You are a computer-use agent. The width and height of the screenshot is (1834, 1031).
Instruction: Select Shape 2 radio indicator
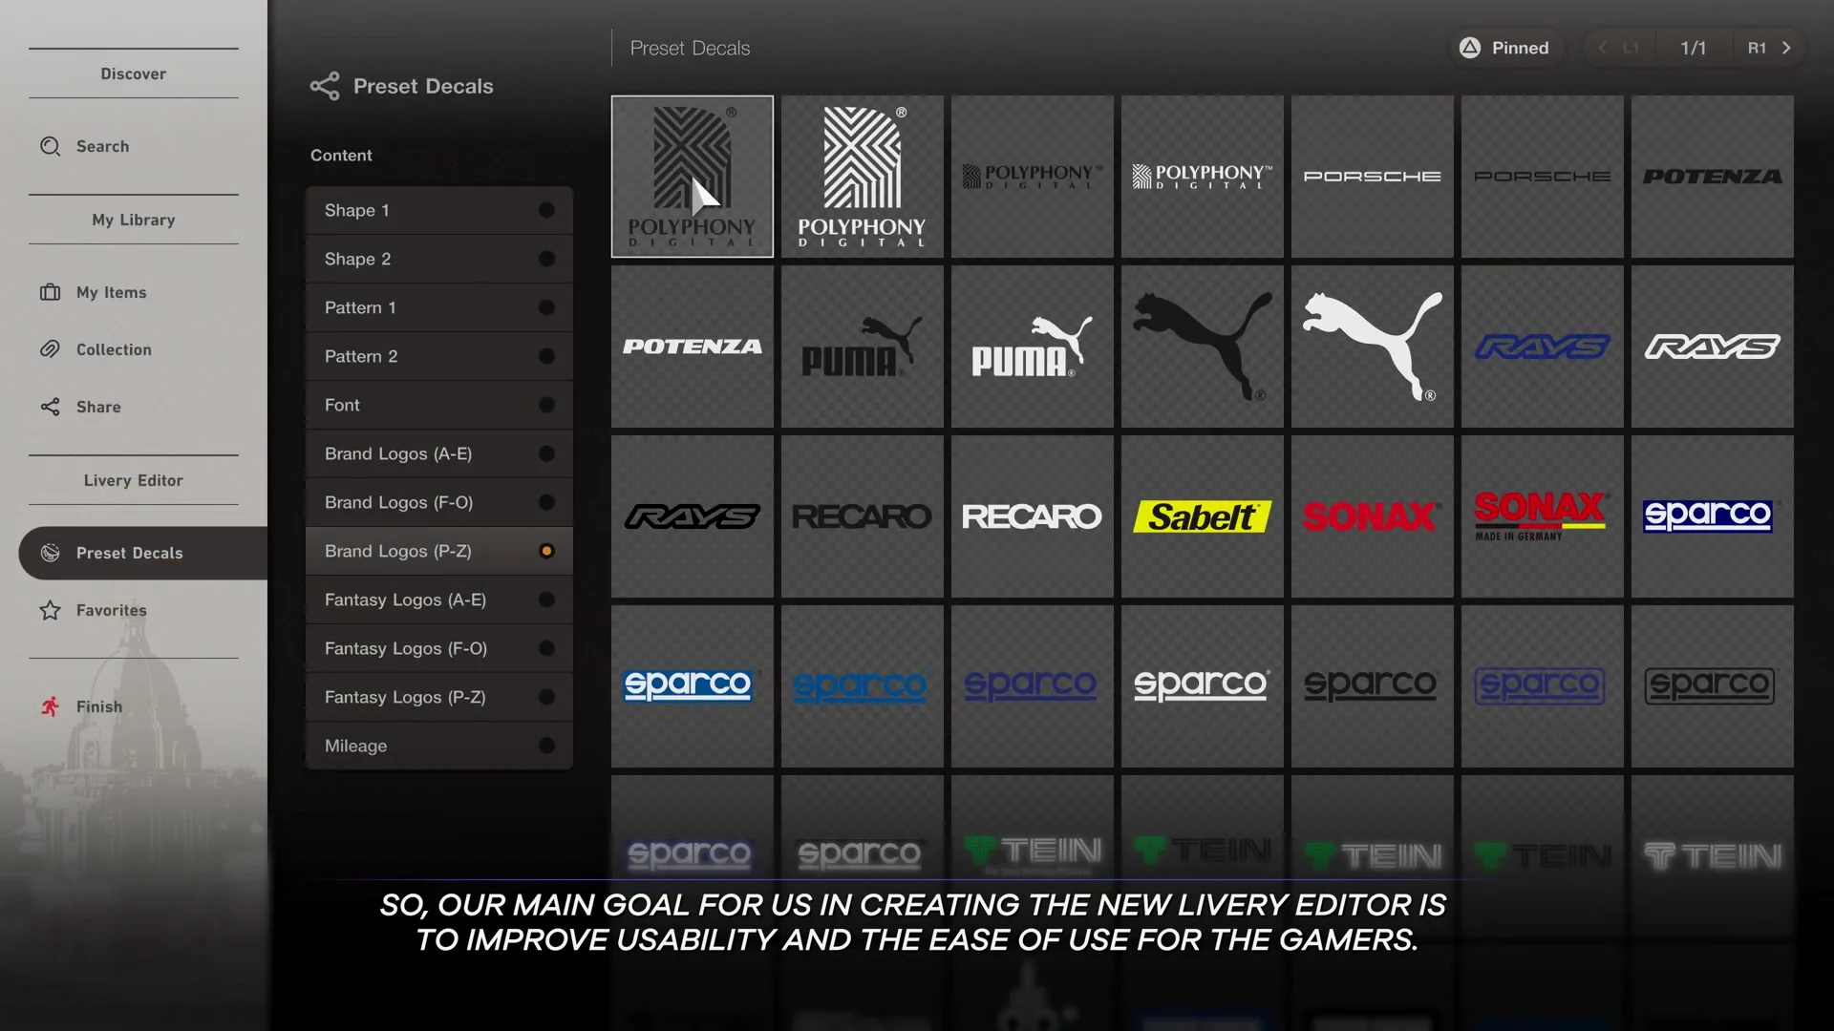point(546,259)
